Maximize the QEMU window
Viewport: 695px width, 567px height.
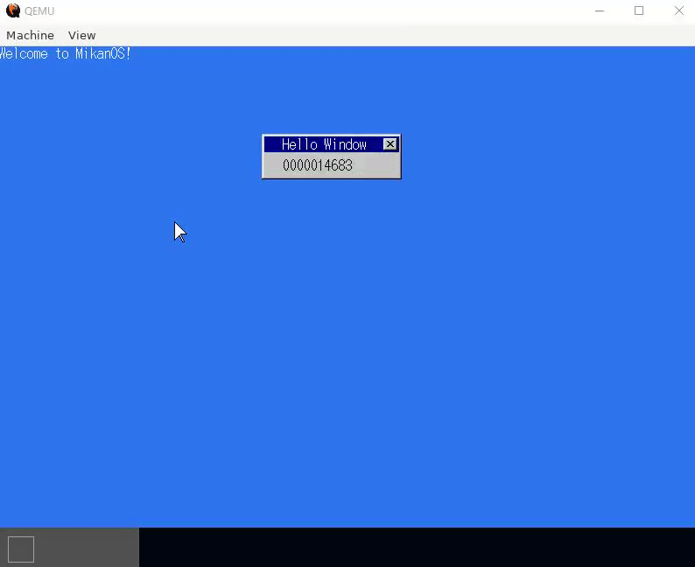(x=639, y=10)
